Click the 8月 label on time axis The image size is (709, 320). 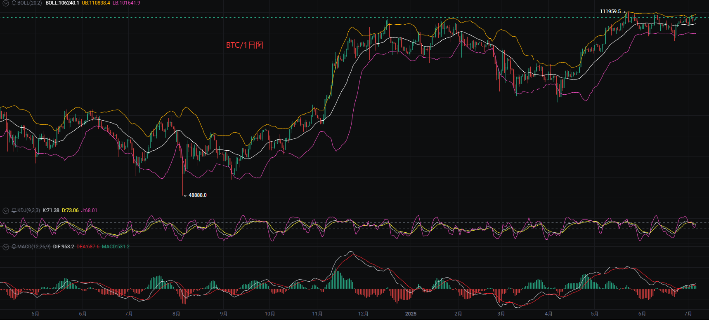tap(176, 314)
